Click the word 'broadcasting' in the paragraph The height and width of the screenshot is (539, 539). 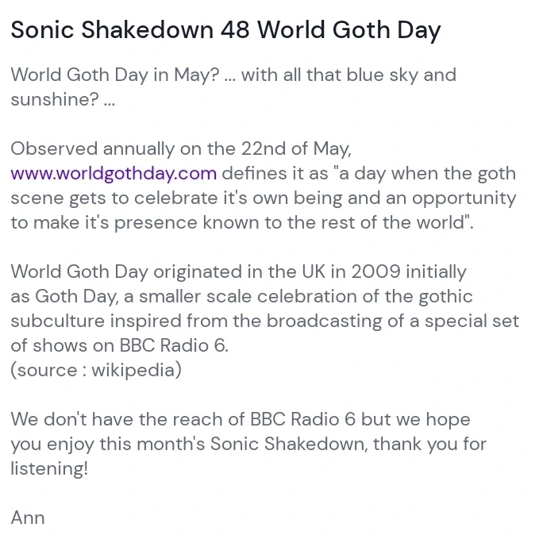coord(324,321)
